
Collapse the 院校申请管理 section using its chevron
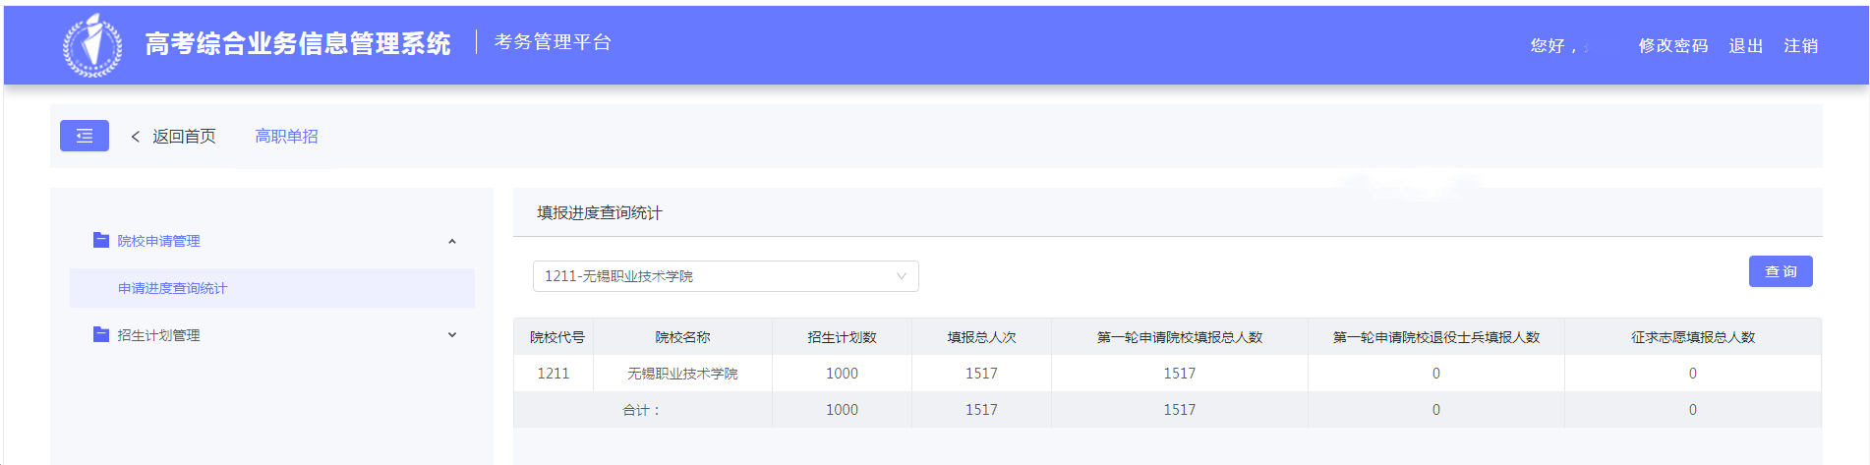(452, 241)
